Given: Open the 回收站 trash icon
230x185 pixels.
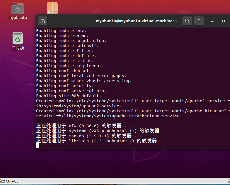Looking at the screenshot, I should (x=18, y=38).
